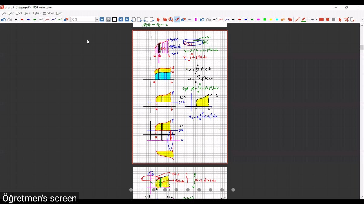Expand the line color dropdown arrow
The width and height of the screenshot is (364, 204).
click(x=308, y=20)
